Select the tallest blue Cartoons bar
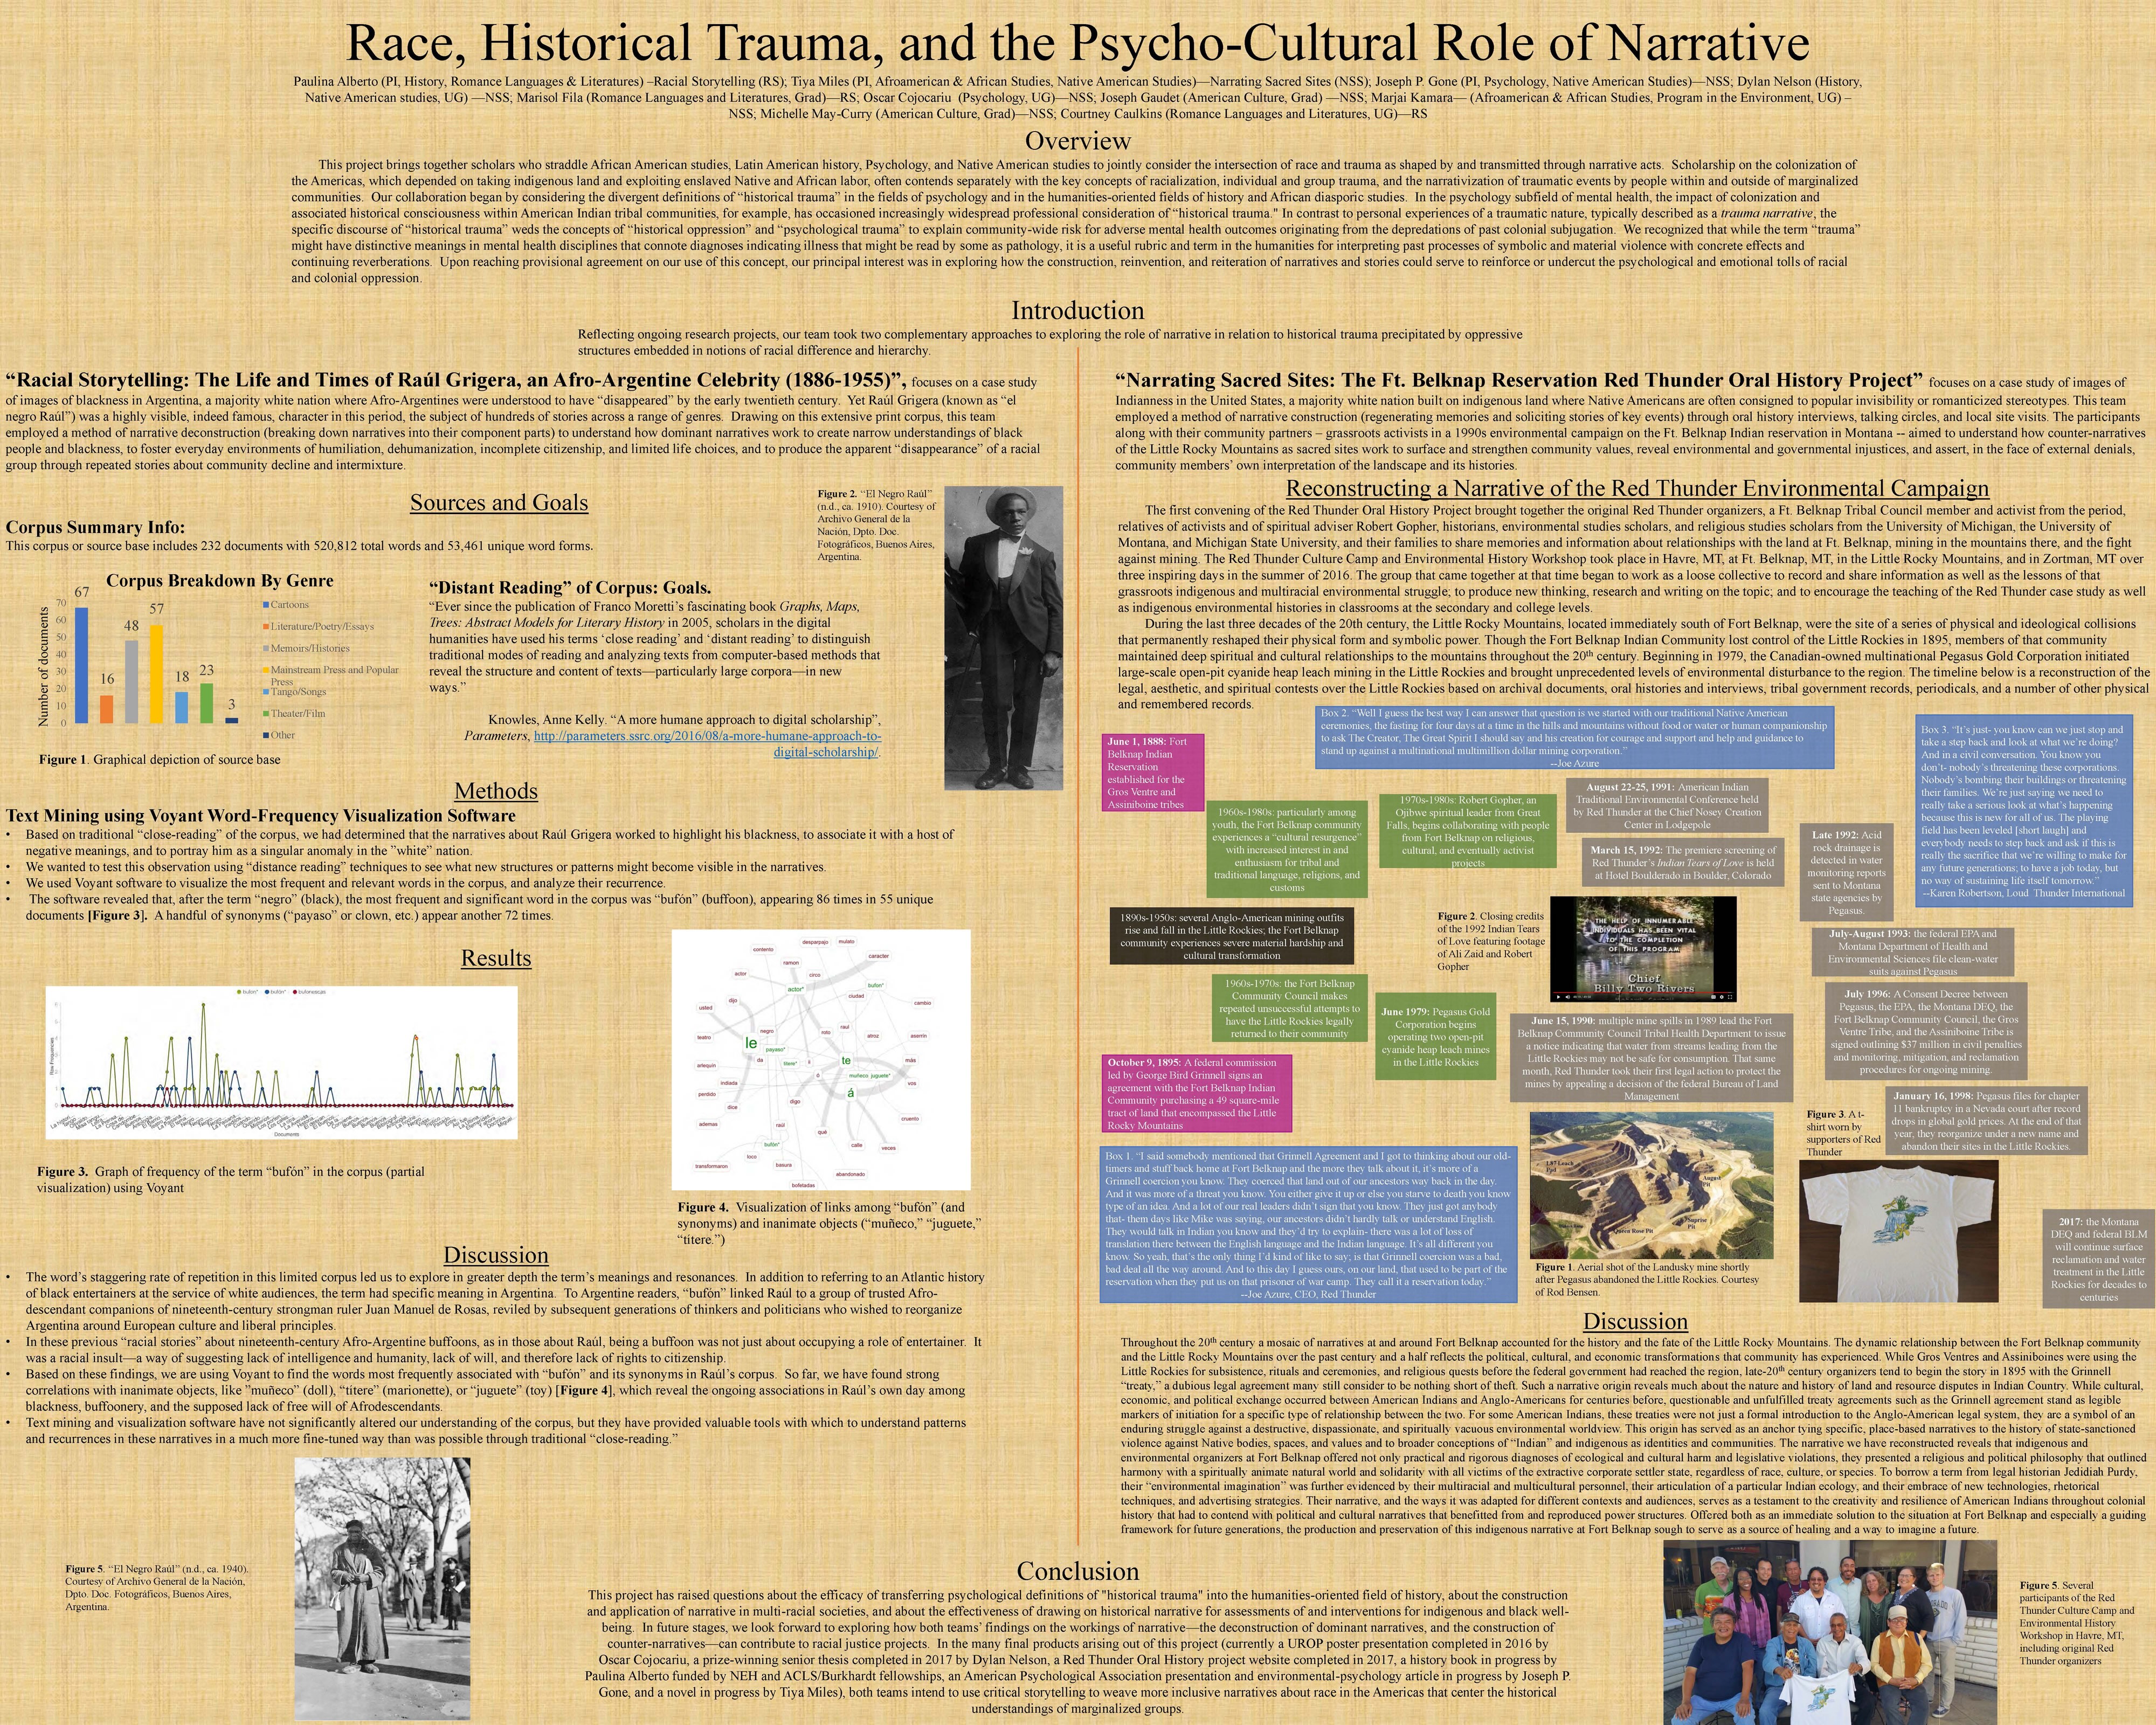The image size is (2156, 1725). [x=81, y=665]
